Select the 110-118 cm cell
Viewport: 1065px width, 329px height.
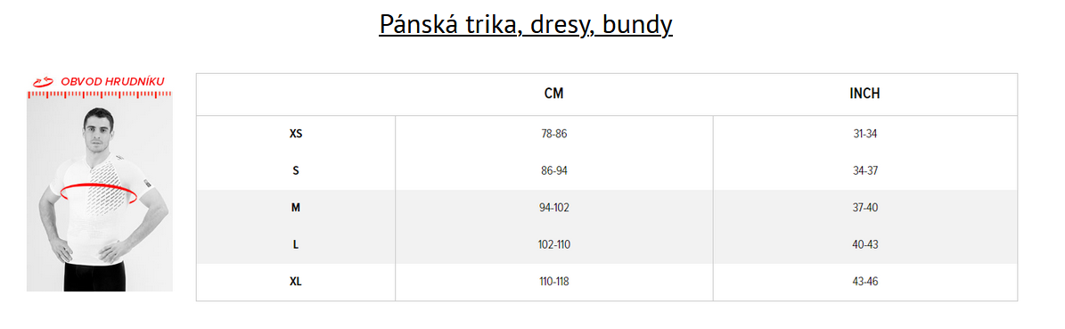point(553,281)
